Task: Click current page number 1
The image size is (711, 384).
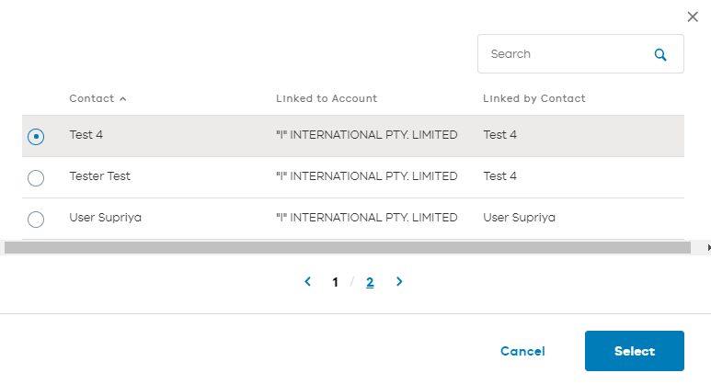Action: click(335, 282)
